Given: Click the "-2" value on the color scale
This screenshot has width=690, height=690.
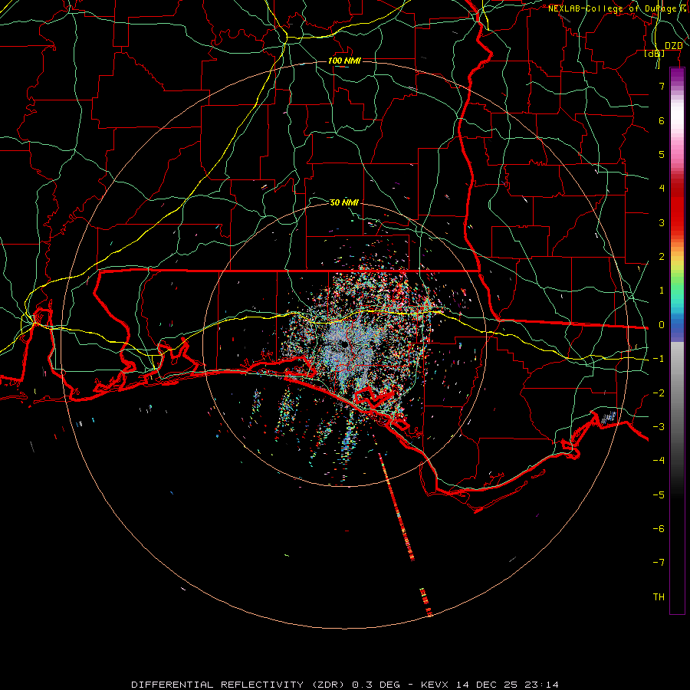Looking at the screenshot, I should coord(659,393).
